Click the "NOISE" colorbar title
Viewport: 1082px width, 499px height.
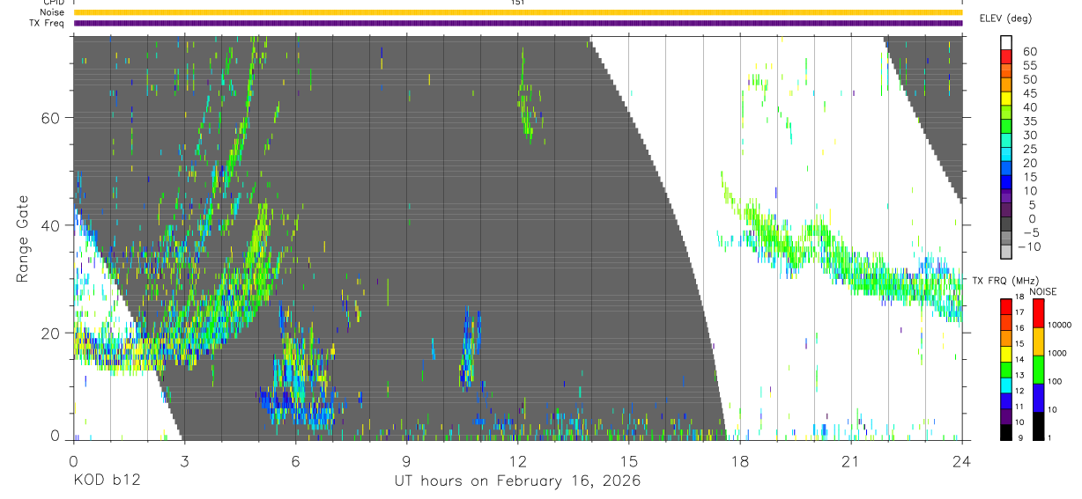[1042, 291]
